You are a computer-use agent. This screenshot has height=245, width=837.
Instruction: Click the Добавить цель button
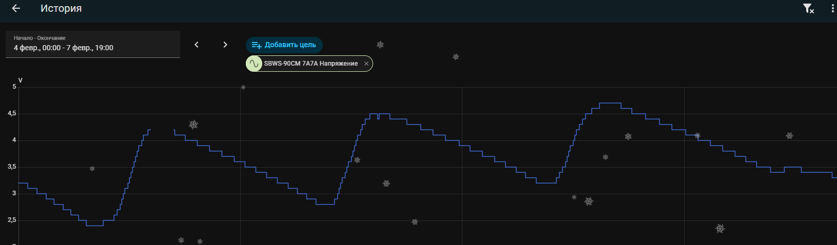pos(284,45)
